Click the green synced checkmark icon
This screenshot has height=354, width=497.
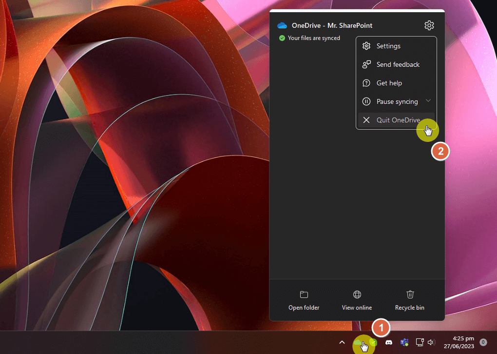pyautogui.click(x=282, y=38)
